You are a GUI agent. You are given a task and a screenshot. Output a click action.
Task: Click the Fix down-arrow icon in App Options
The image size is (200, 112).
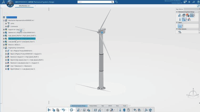[180, 19]
